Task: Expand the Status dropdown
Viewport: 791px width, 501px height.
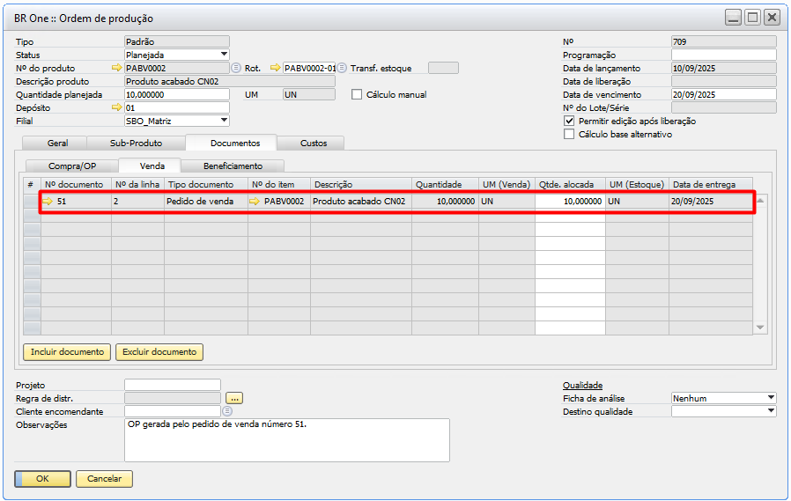Action: pyautogui.click(x=224, y=55)
